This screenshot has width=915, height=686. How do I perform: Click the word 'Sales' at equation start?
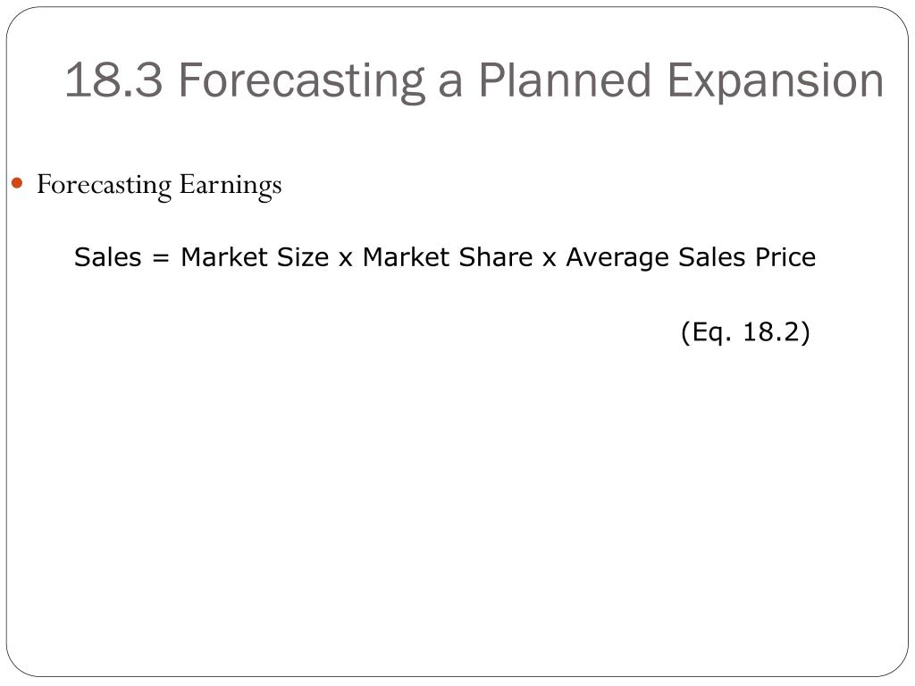108,257
